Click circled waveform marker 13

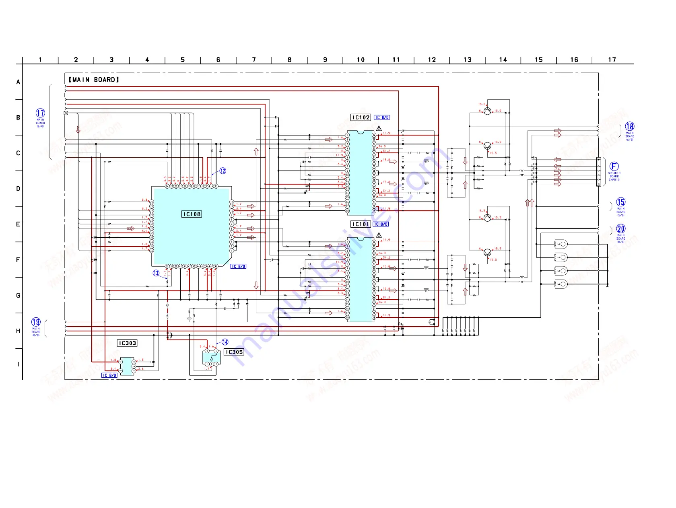pos(156,273)
